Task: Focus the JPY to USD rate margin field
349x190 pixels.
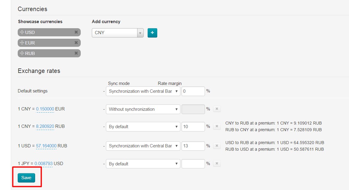Action: point(193,164)
